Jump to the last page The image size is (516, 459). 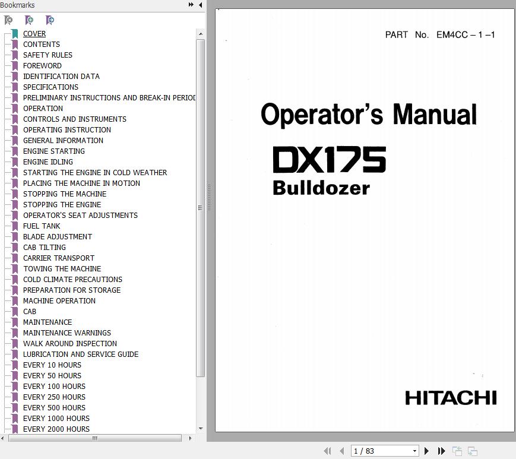(441, 451)
